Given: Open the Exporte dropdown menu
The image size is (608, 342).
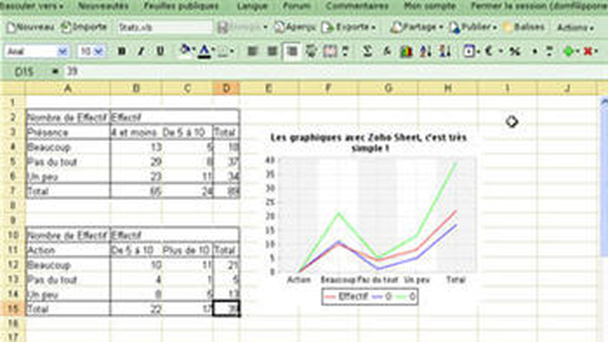Looking at the screenshot, I should click(348, 27).
